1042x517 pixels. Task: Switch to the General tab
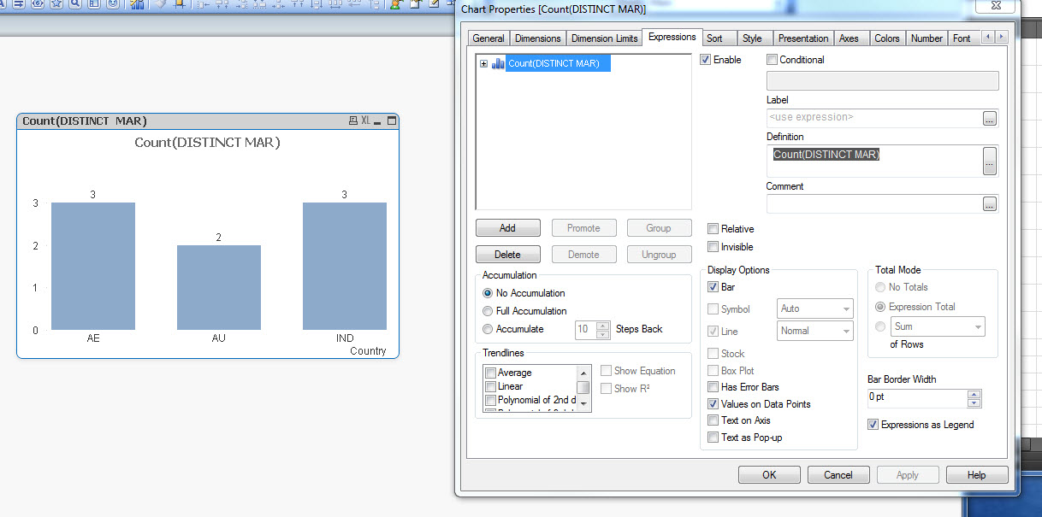[488, 38]
